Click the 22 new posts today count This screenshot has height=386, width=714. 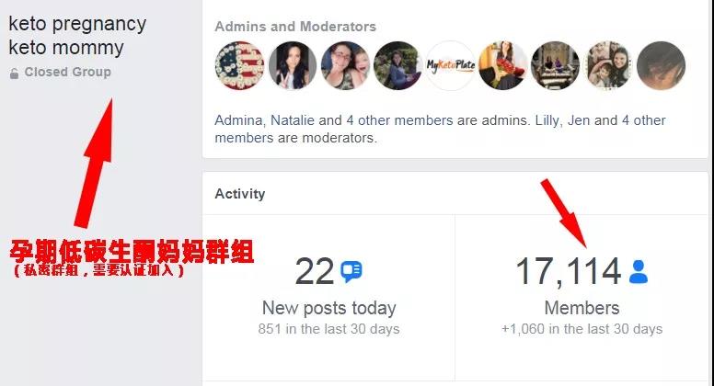tap(314, 272)
